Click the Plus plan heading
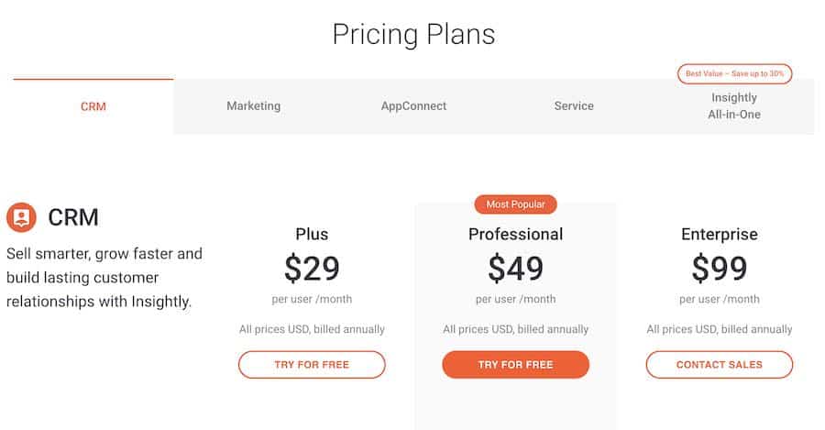825x430 pixels. click(312, 234)
